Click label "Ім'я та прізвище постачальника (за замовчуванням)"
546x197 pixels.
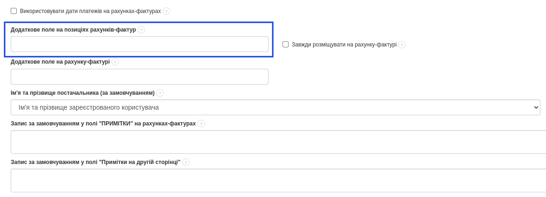click(83, 93)
